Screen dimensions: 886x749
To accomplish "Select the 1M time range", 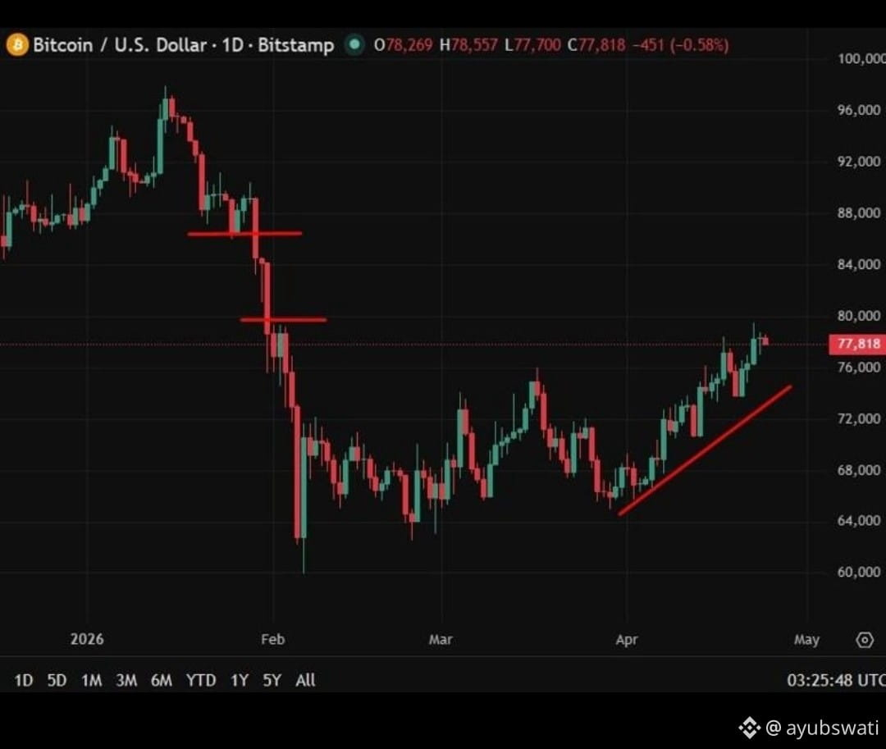I will (92, 680).
